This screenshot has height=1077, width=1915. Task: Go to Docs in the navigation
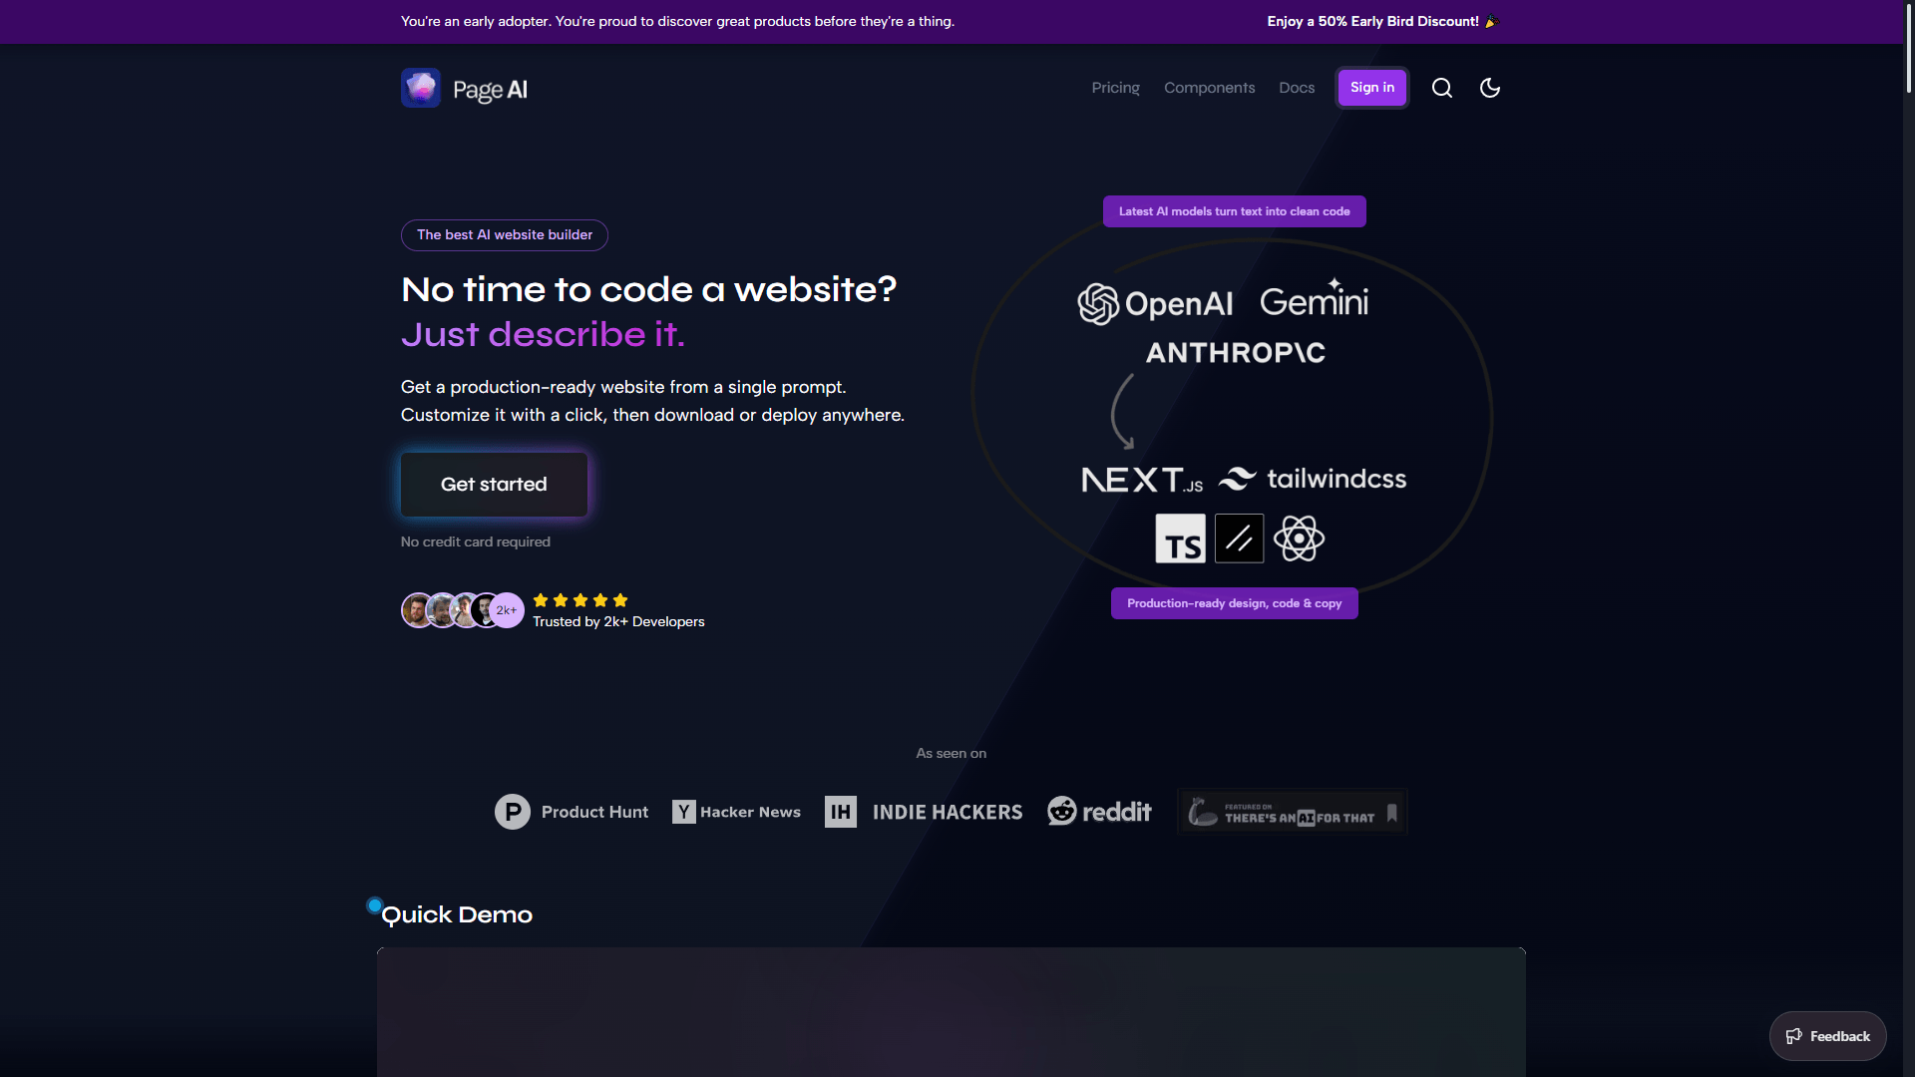click(x=1297, y=88)
